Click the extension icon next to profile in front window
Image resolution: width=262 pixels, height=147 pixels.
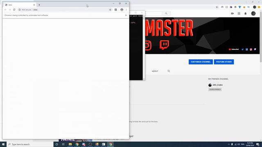tap(115, 10)
